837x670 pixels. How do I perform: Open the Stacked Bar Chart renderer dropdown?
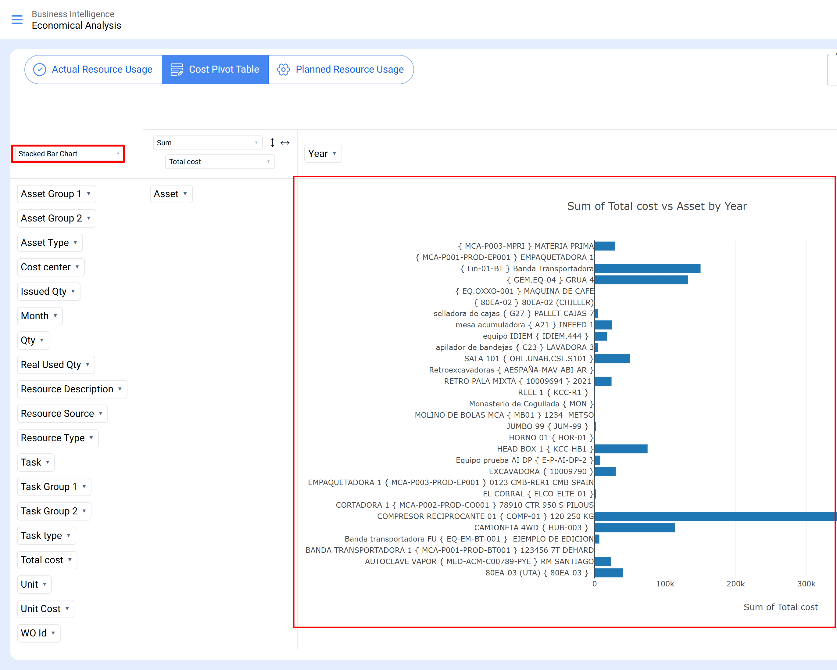coord(68,154)
